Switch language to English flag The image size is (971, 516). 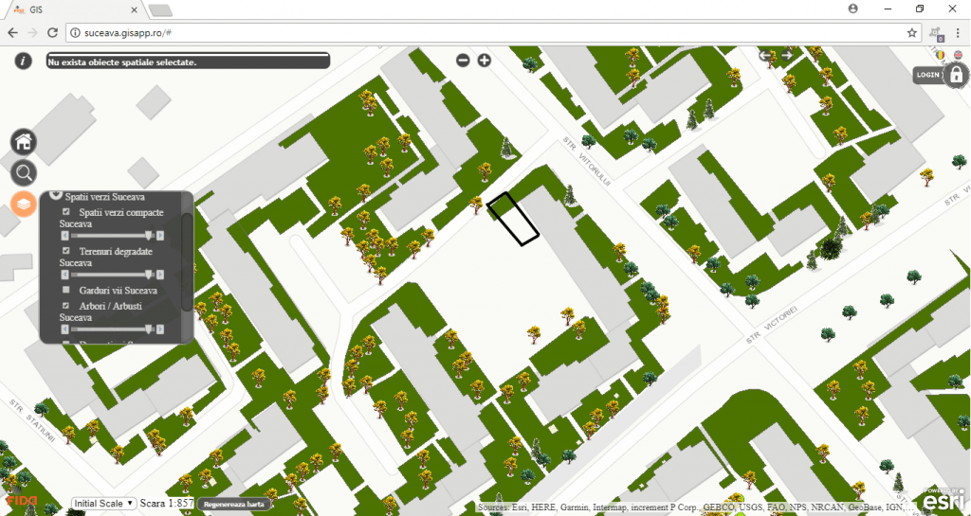[958, 54]
